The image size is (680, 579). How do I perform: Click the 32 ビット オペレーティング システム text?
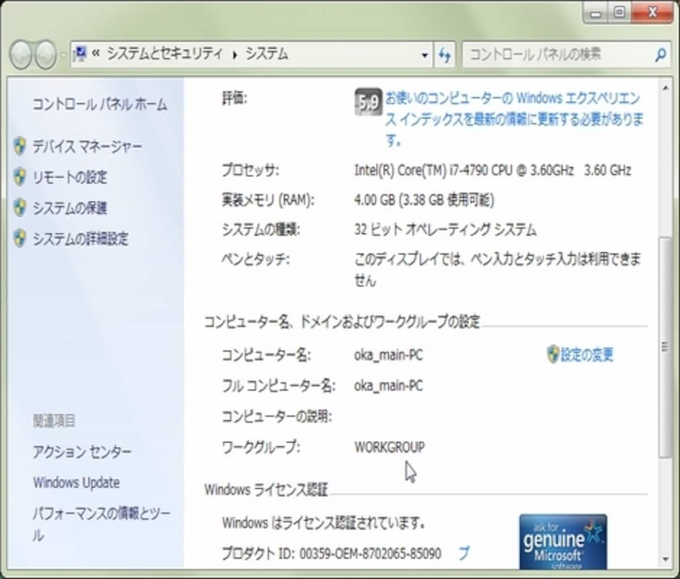[x=445, y=230]
